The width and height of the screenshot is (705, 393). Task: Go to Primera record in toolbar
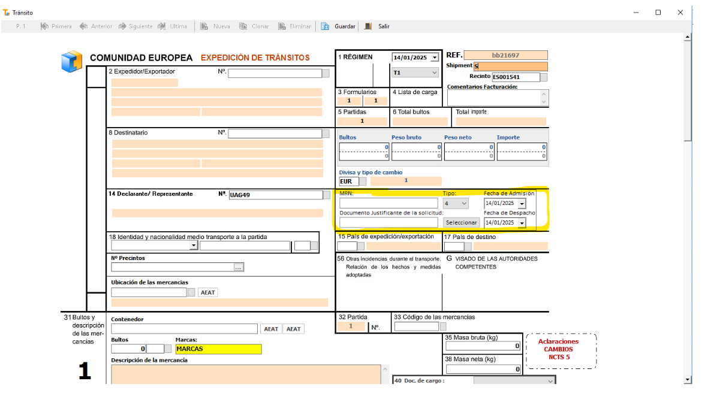click(x=44, y=26)
